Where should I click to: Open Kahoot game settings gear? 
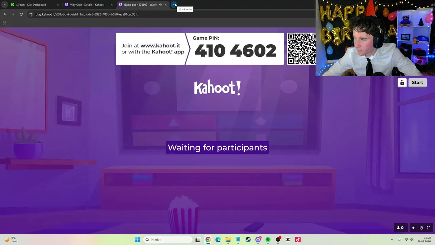click(x=421, y=228)
